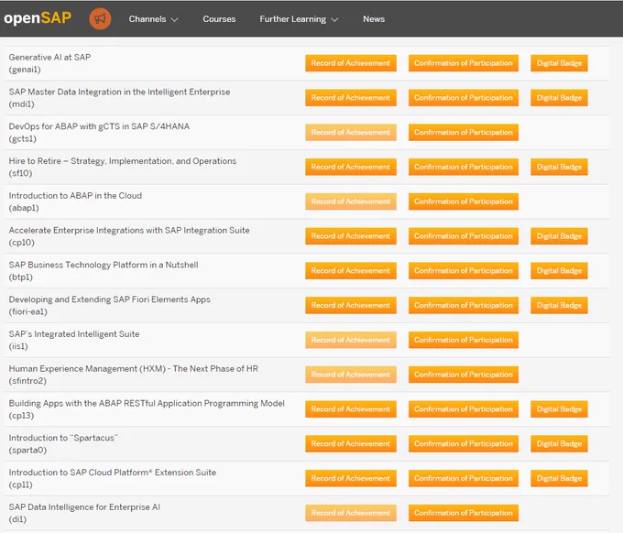The width and height of the screenshot is (623, 533).
Task: Click course title 'Introduction to ABAP in the Cloud'
Action: pos(75,195)
